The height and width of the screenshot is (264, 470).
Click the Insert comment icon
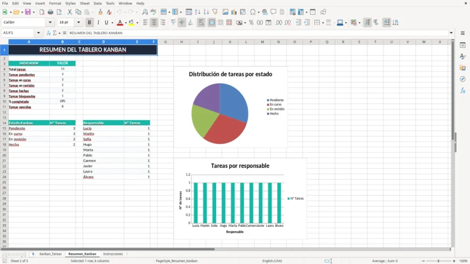coord(274,12)
